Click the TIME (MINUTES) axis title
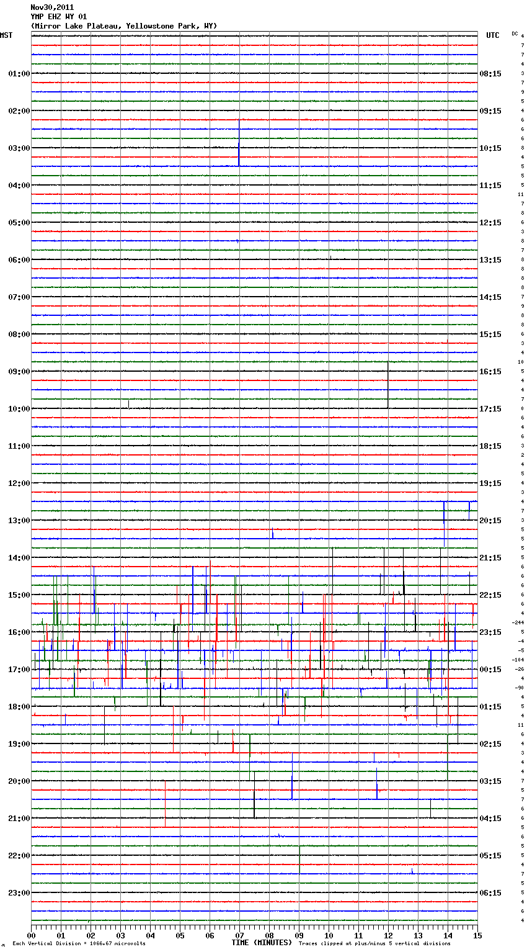Viewport: 527px width, 952px height. coord(262,943)
